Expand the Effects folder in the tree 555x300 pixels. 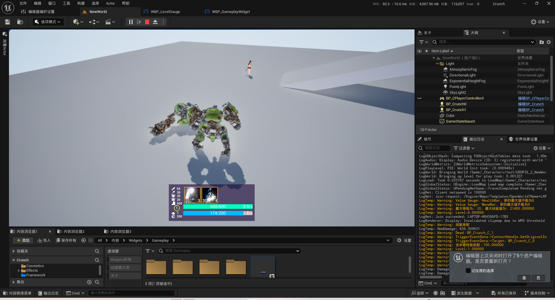(x=19, y=271)
